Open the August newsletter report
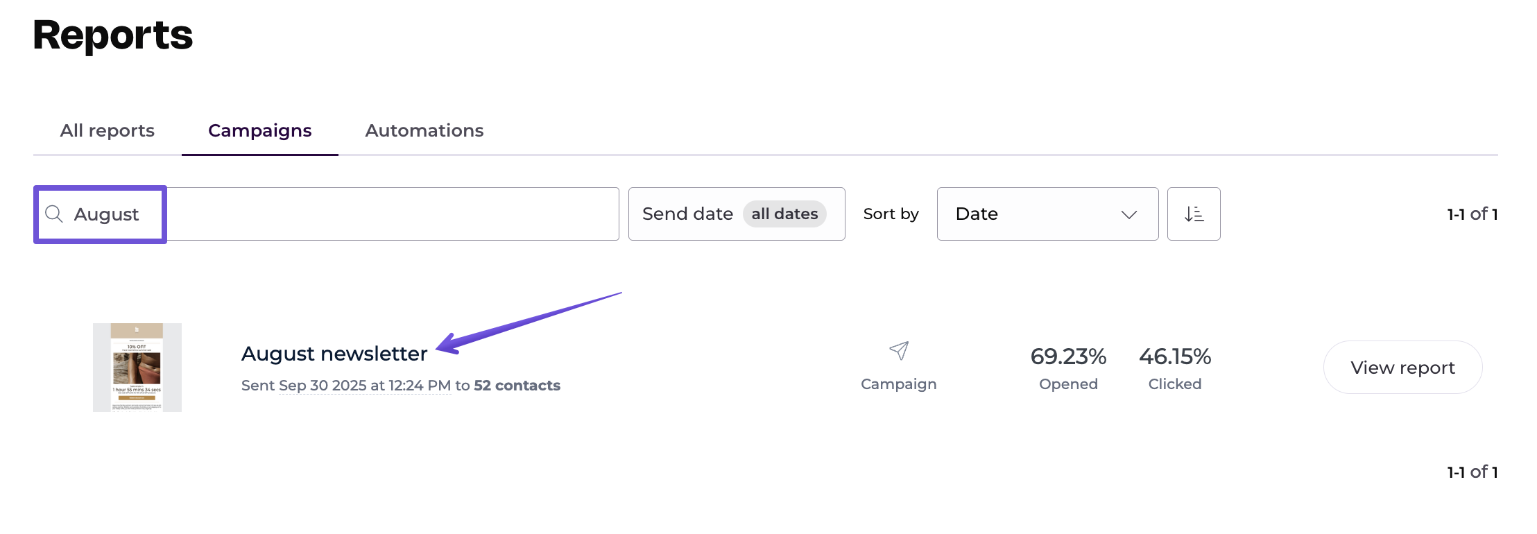 (334, 353)
